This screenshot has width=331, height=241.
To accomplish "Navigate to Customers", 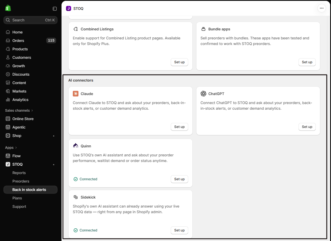I will coord(30,57).
